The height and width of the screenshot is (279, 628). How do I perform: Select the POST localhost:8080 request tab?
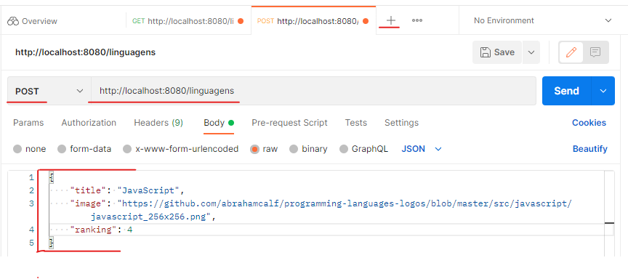pyautogui.click(x=313, y=21)
